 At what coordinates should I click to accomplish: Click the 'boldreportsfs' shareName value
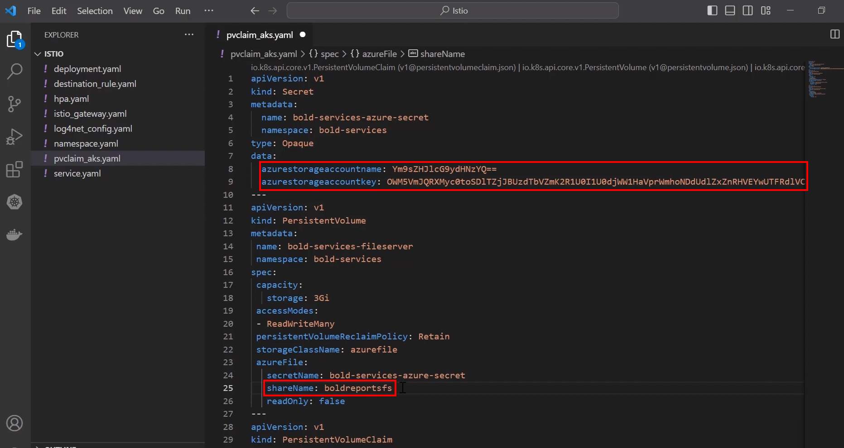[x=358, y=388]
